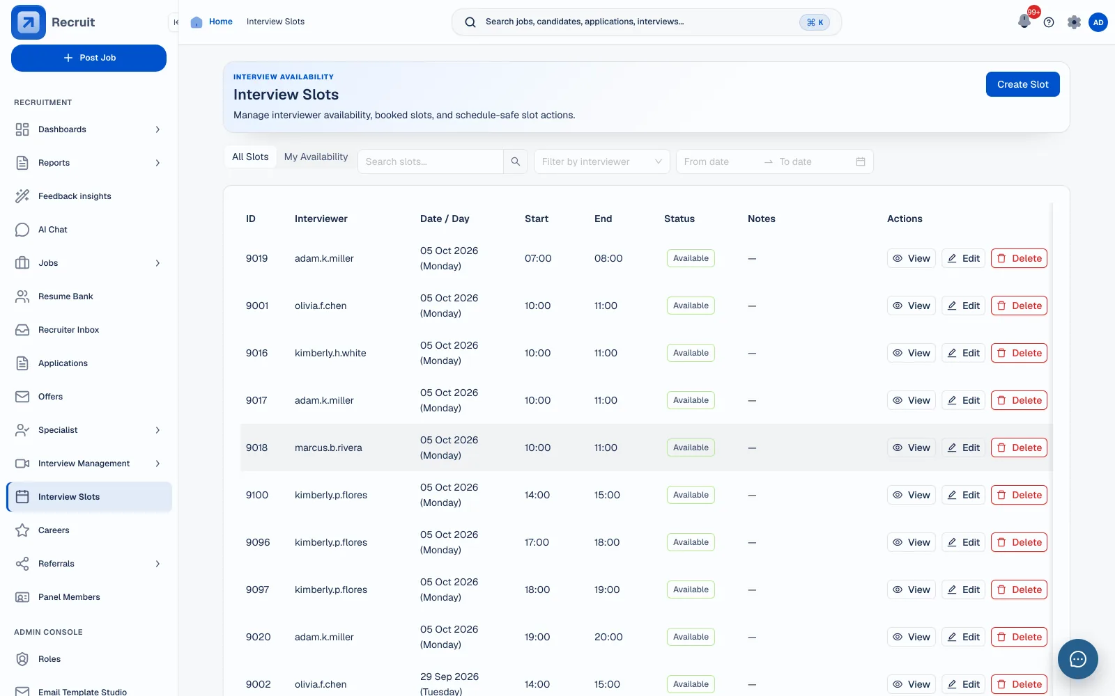Click the Interviewer column header
Image resolution: width=1115 pixels, height=696 pixels.
click(321, 219)
